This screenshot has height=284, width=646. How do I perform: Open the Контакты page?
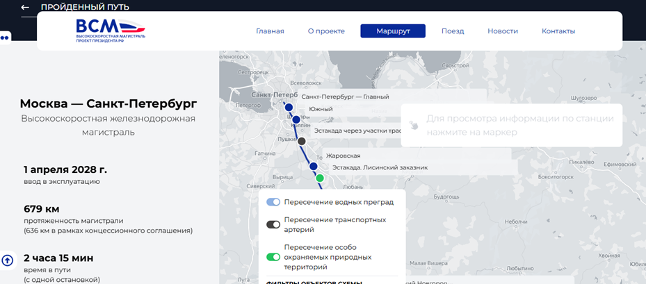pos(558,31)
